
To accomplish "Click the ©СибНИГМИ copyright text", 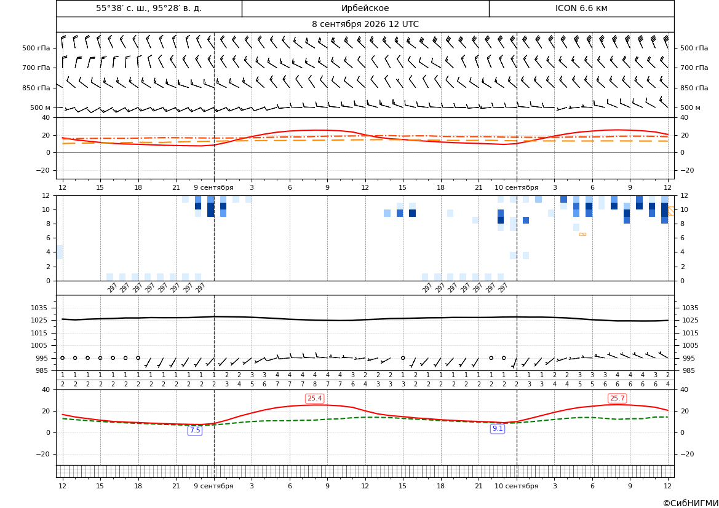I will 691,503.
